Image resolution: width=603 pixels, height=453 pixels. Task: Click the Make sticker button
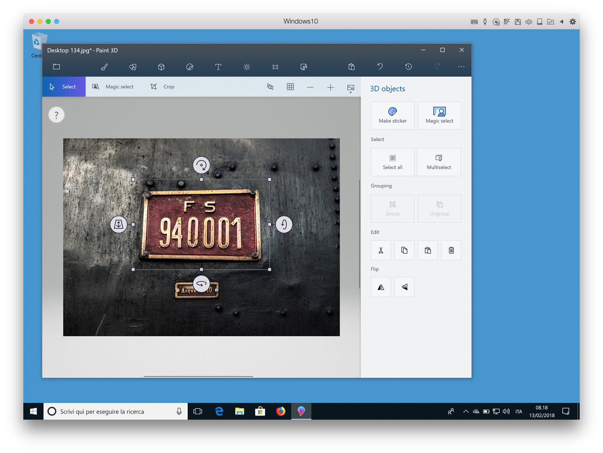coord(392,116)
